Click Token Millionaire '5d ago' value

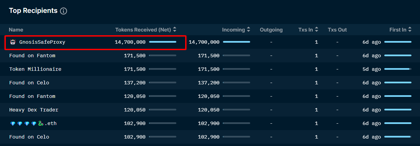click(x=372, y=69)
